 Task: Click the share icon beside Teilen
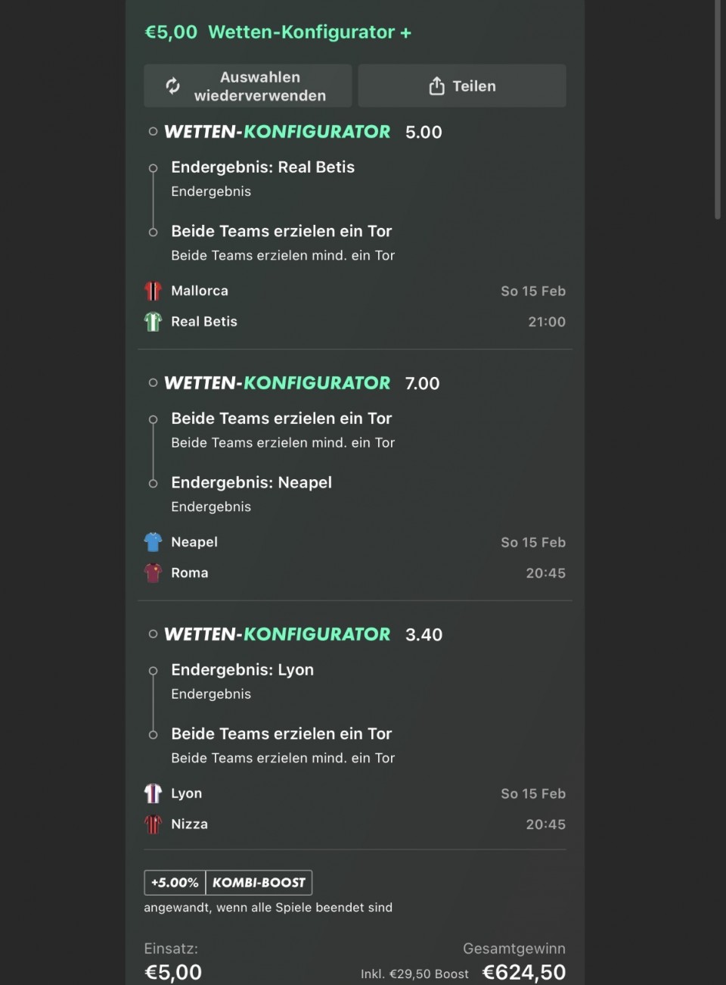point(436,86)
